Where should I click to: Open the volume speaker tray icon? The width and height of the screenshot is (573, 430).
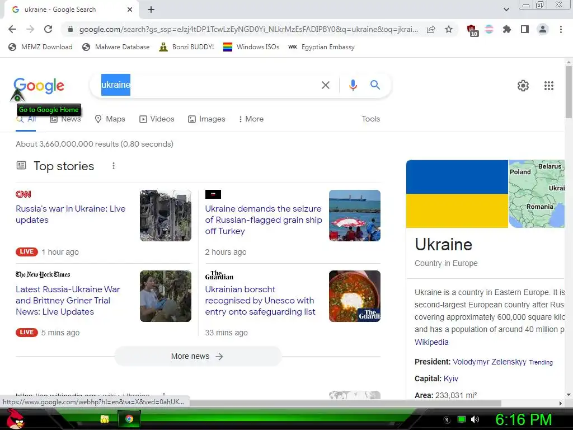click(475, 419)
